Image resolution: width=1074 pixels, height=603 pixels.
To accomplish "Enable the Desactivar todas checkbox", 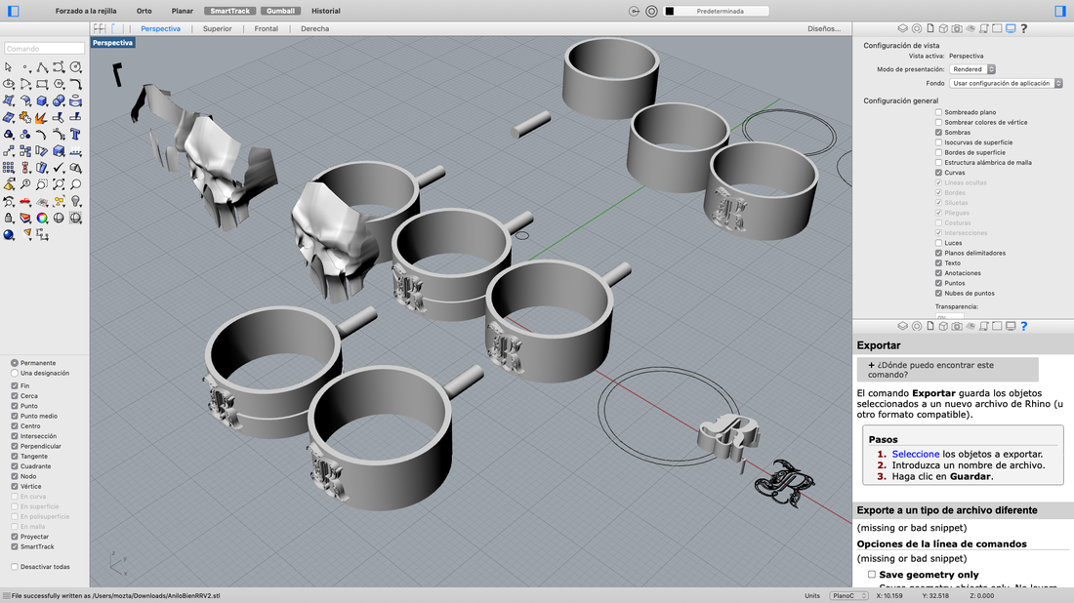I will click(15, 567).
